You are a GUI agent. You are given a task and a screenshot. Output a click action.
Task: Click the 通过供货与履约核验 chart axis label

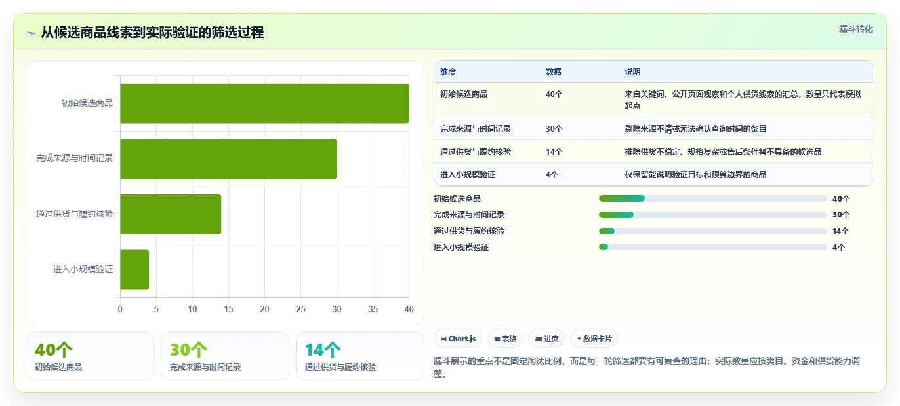pos(75,214)
